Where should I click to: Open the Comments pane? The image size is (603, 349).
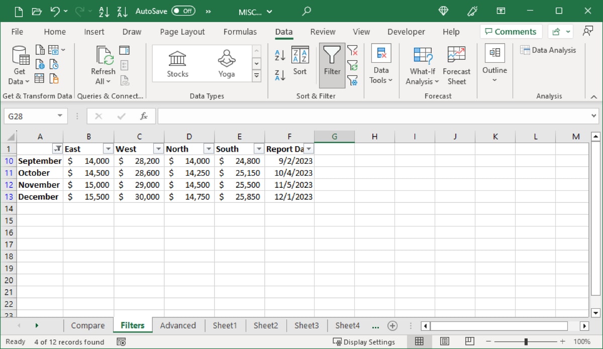[x=511, y=31]
